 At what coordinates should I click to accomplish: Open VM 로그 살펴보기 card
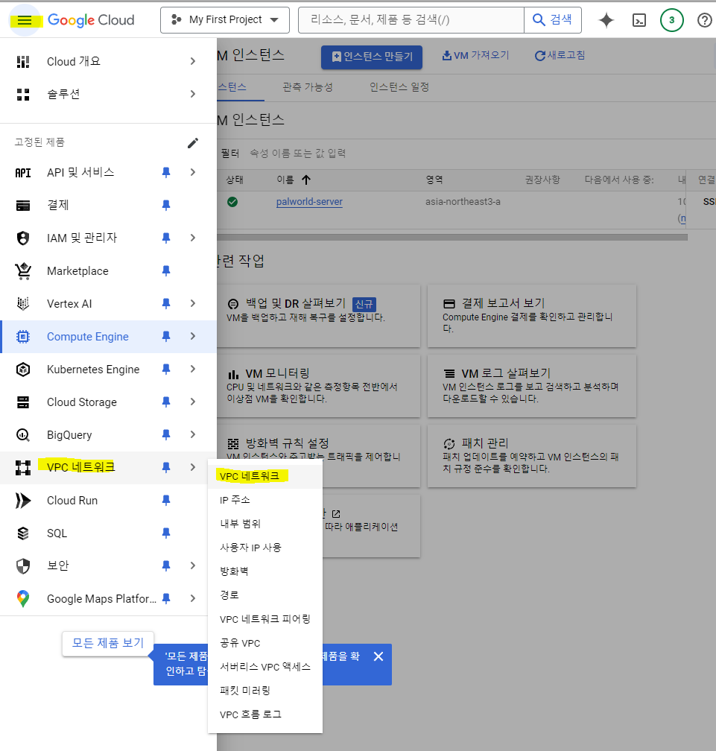tap(532, 386)
